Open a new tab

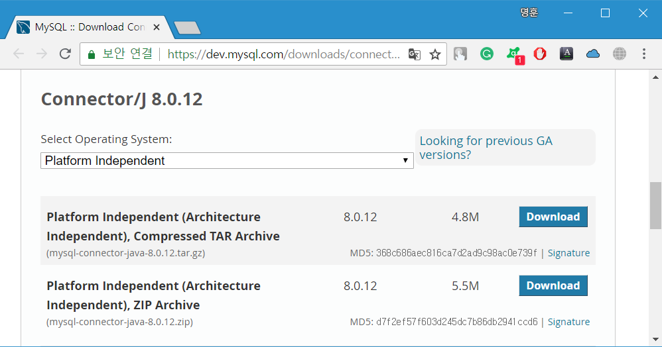(187, 28)
